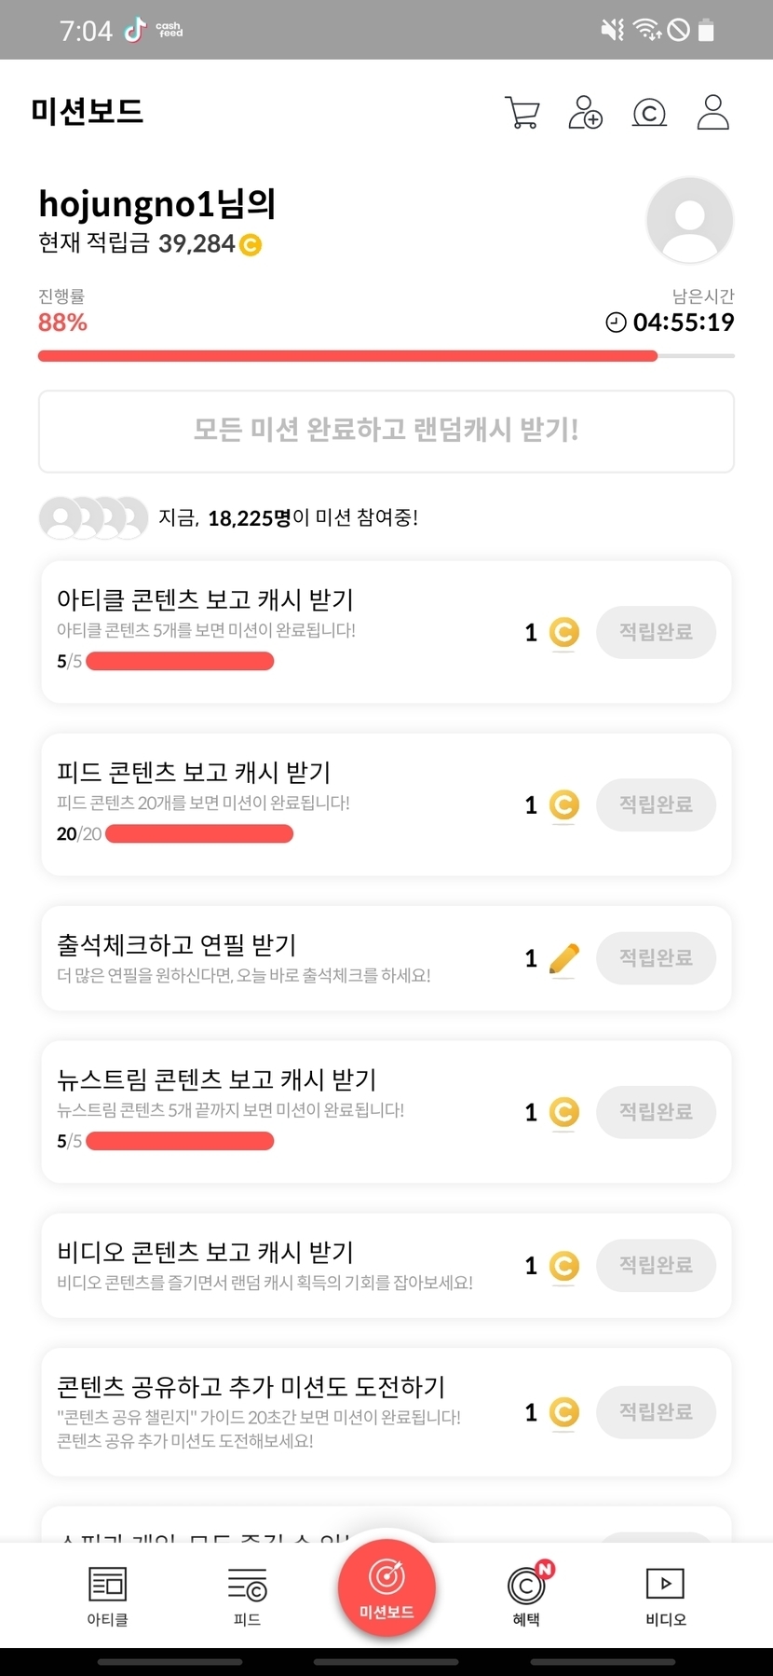
Task: Tap the profile avatar picture
Action: (x=689, y=221)
